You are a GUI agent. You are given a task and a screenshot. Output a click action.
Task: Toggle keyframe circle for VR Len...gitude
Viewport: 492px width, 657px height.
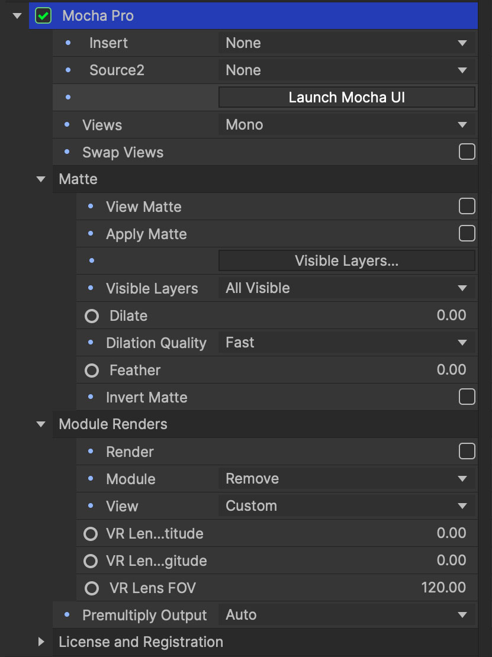[91, 561]
